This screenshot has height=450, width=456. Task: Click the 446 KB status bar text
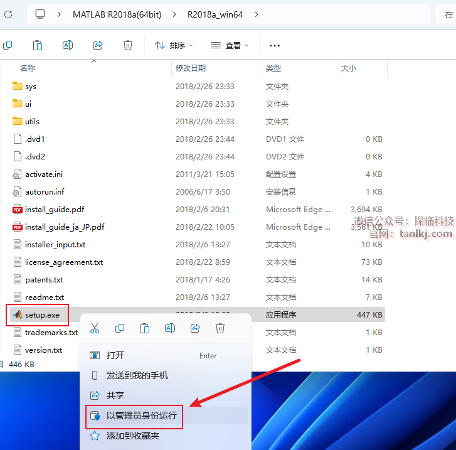(21, 365)
